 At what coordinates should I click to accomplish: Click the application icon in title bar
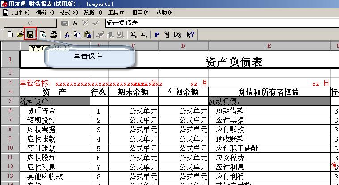coord(4,4)
